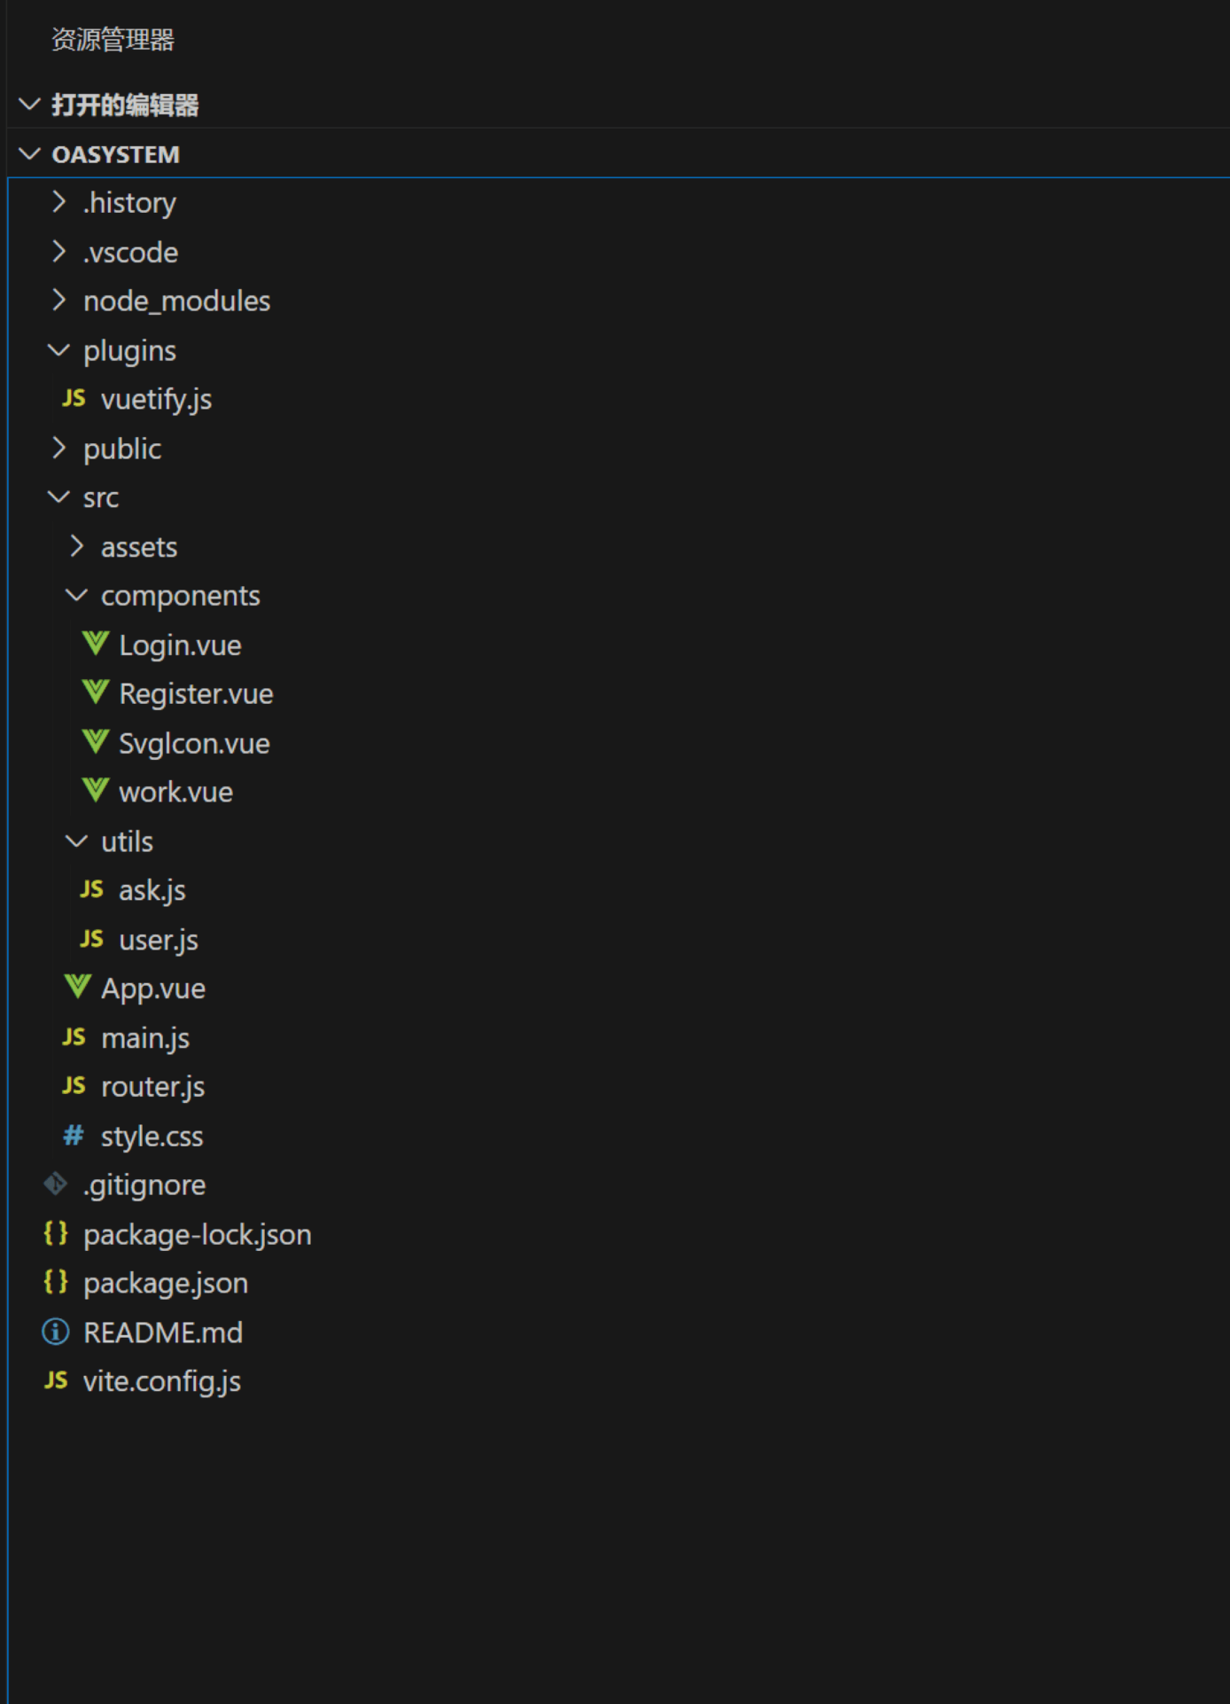Click the JS icon beside vuetify.js
The image size is (1230, 1704).
[74, 399]
